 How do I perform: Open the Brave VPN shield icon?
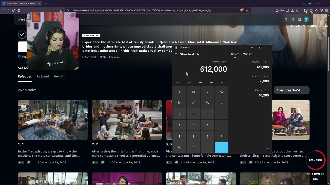[321, 10]
